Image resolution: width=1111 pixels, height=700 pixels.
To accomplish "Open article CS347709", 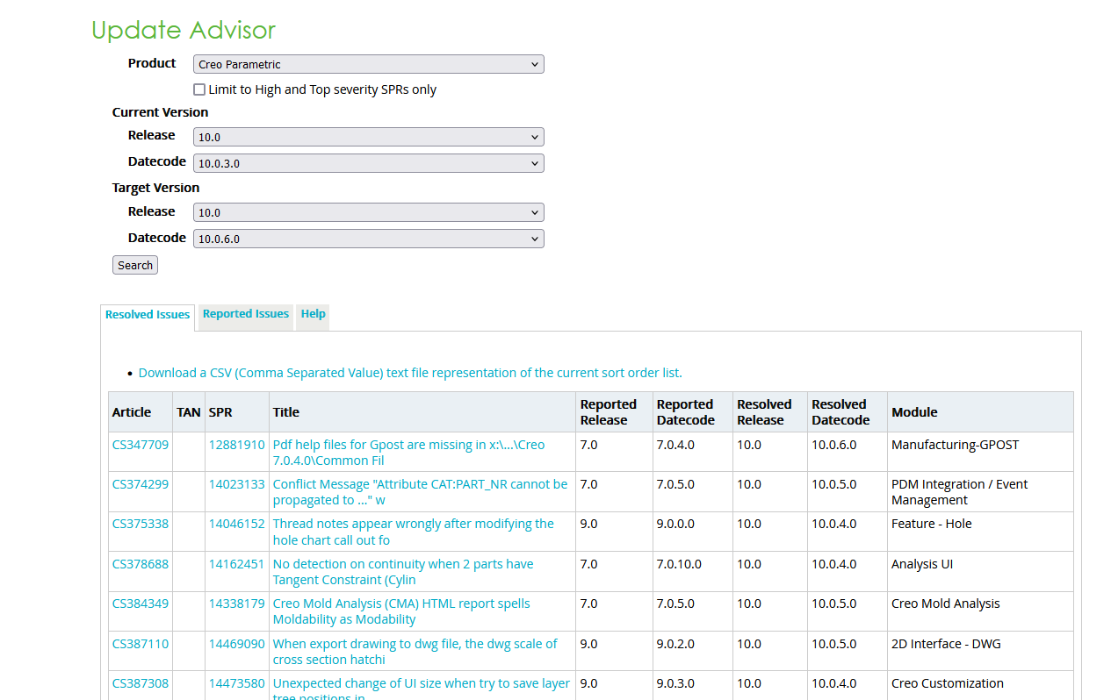I will pos(141,445).
